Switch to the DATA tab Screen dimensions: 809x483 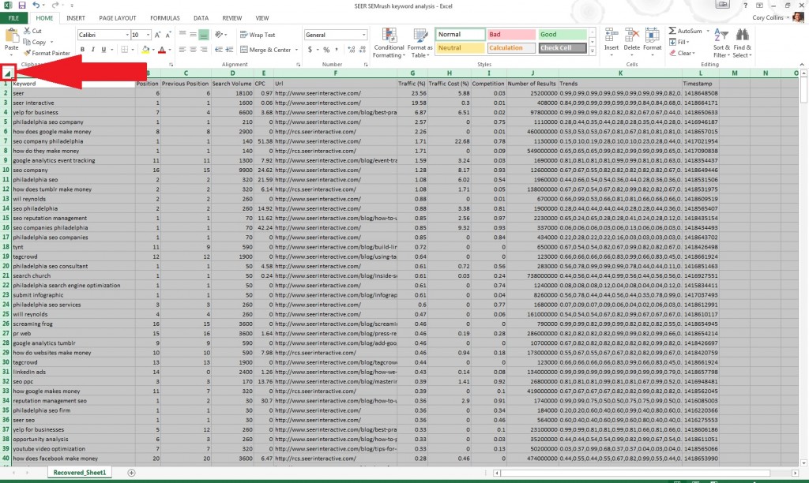tap(201, 18)
